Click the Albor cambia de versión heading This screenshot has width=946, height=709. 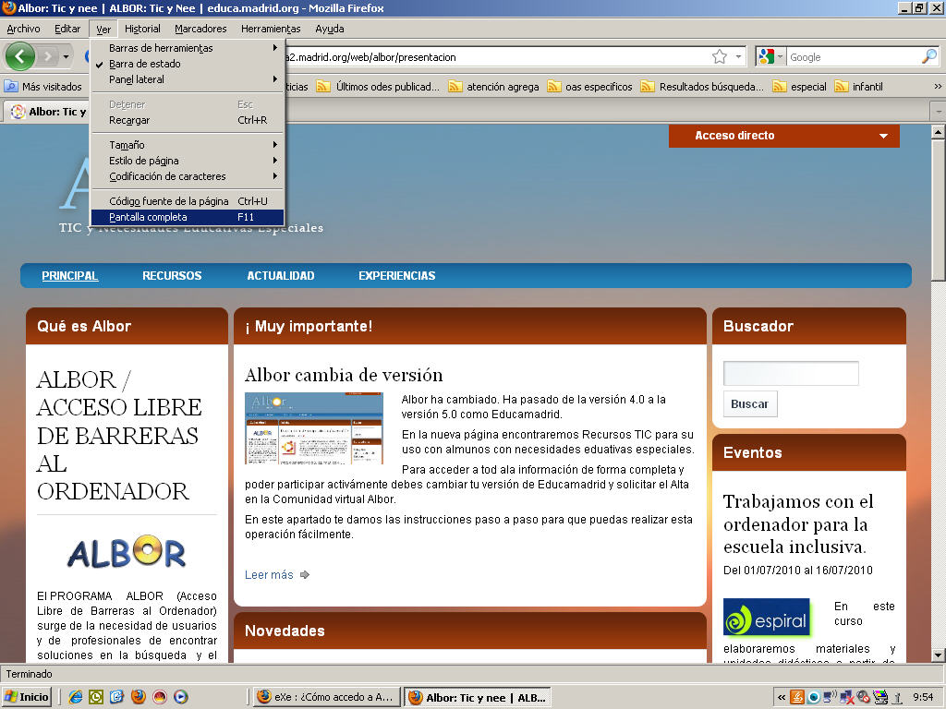(344, 375)
